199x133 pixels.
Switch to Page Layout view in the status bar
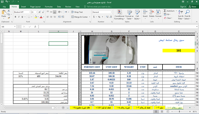click(x=162, y=112)
